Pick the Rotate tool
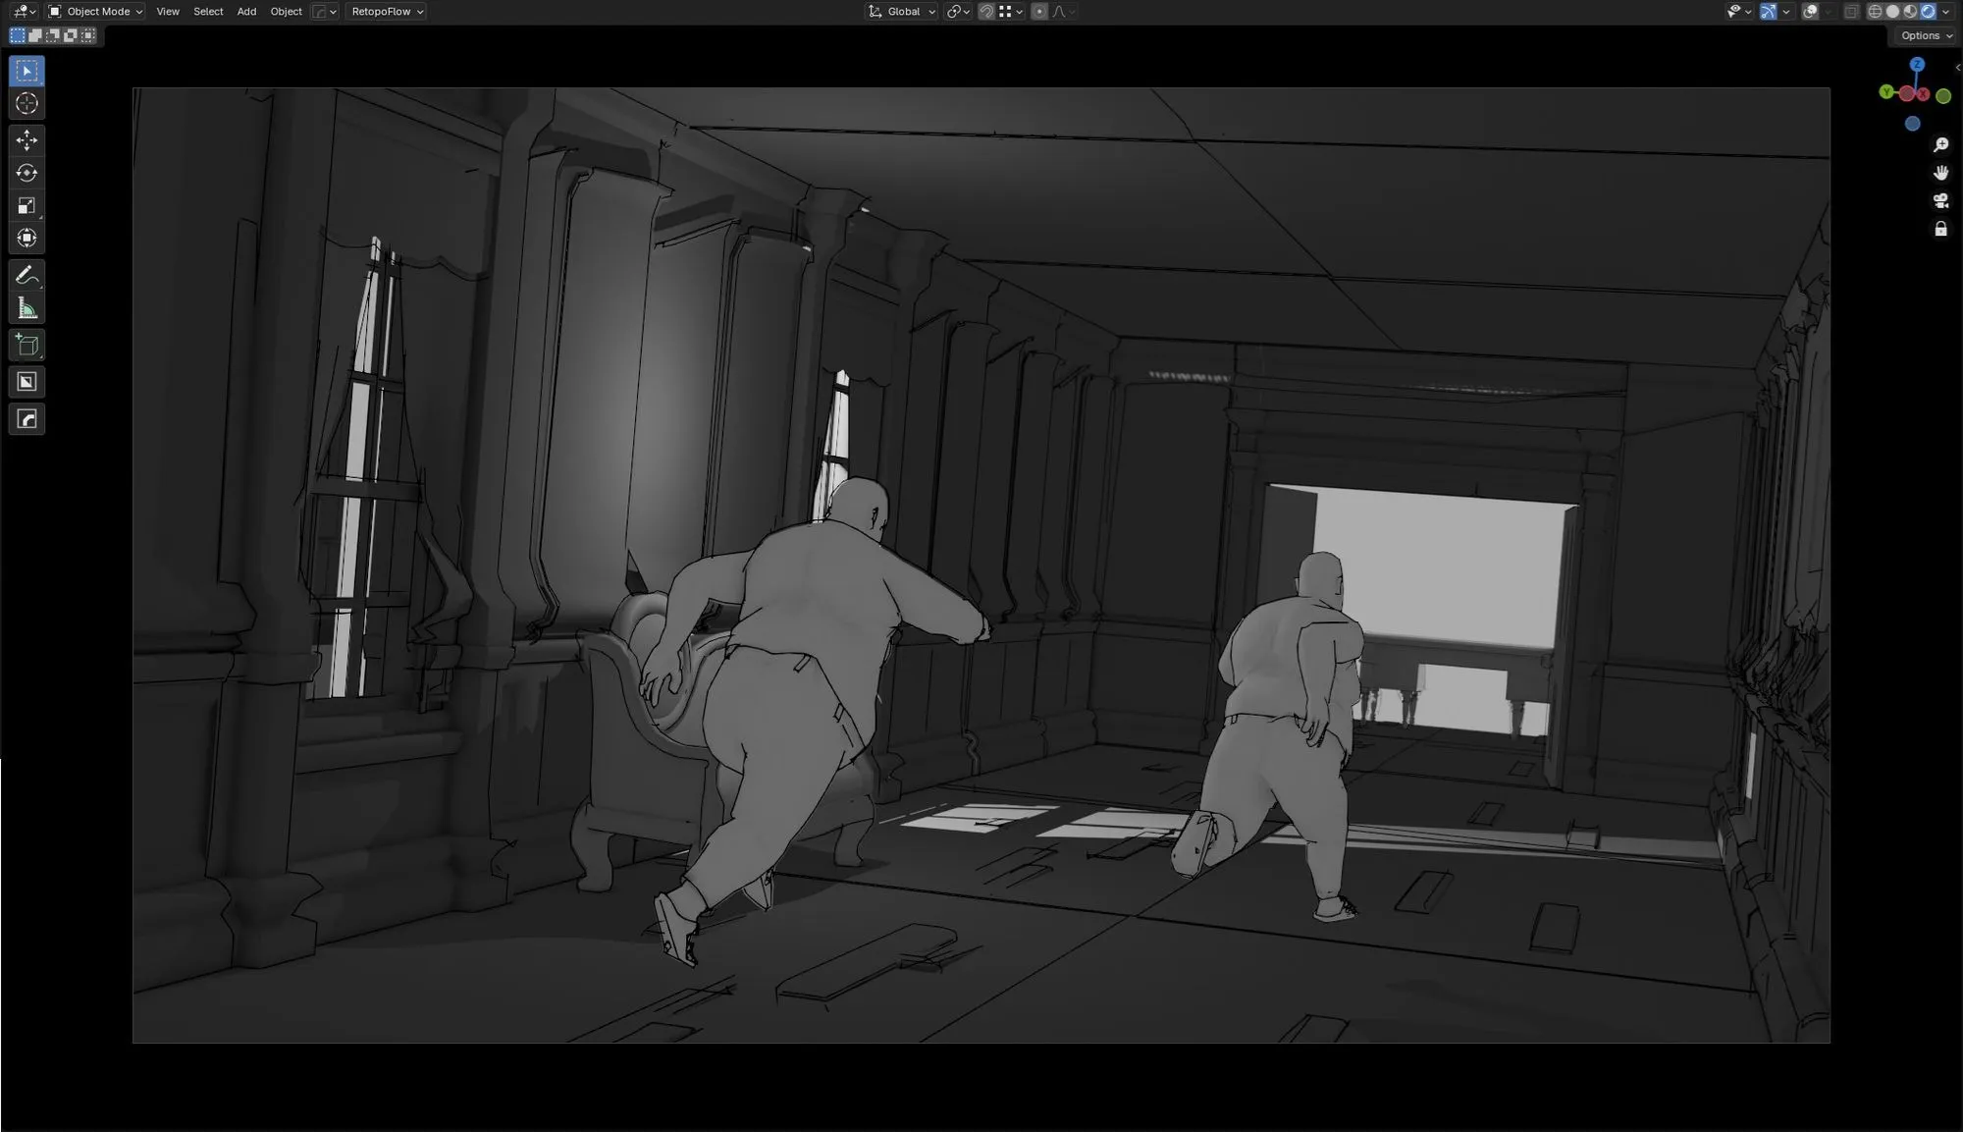The height and width of the screenshot is (1132, 1963). [27, 173]
